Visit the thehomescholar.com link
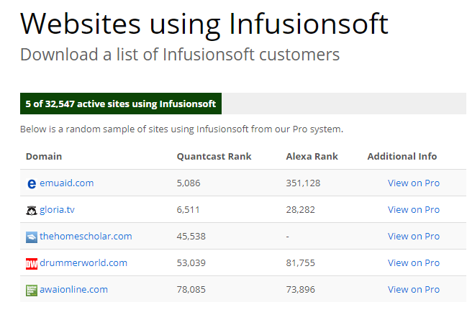The width and height of the screenshot is (467, 320). pos(86,236)
